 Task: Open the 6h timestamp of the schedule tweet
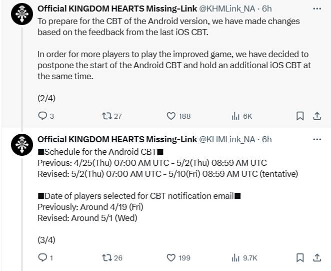[x=267, y=139]
